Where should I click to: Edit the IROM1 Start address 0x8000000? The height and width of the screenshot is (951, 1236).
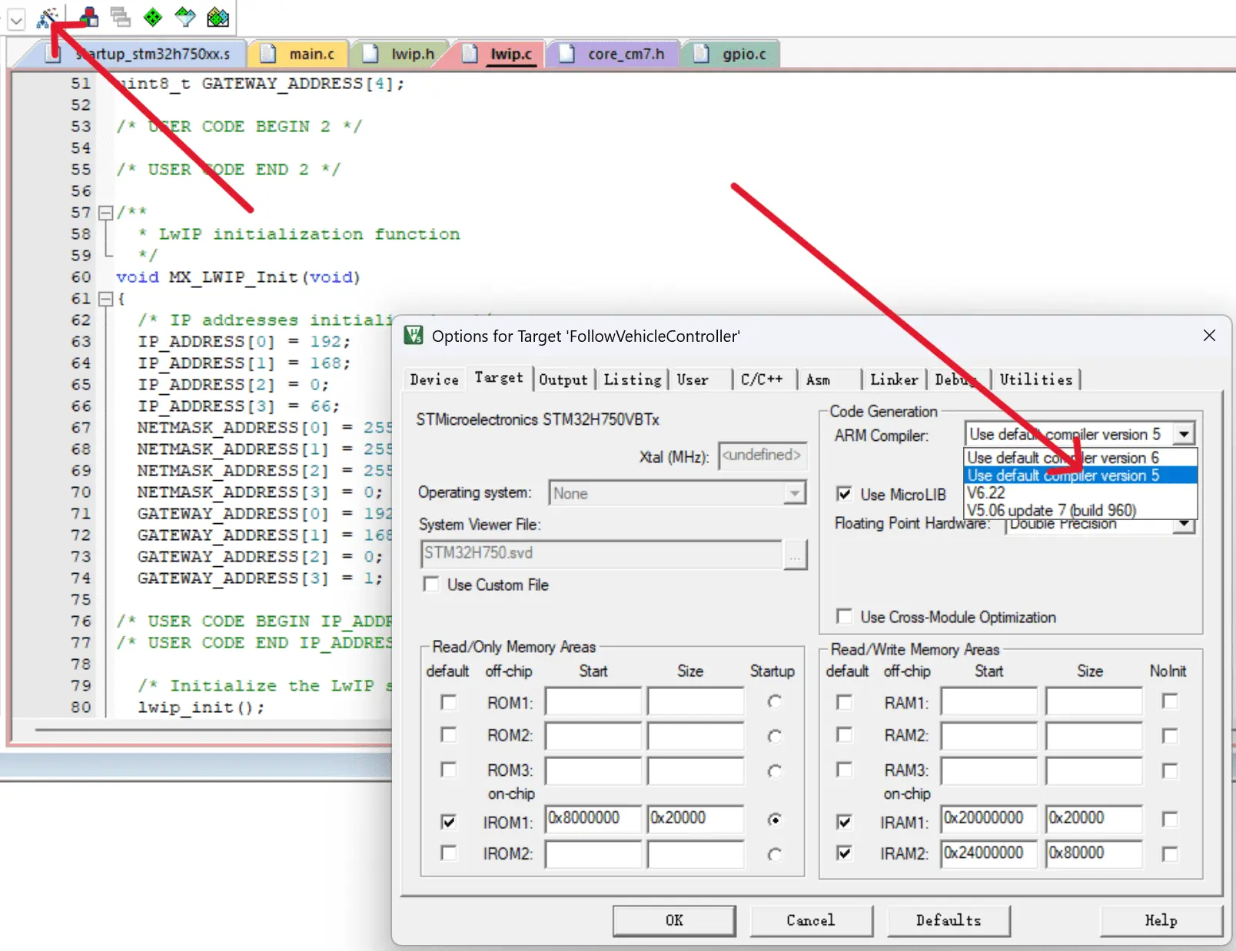[593, 819]
